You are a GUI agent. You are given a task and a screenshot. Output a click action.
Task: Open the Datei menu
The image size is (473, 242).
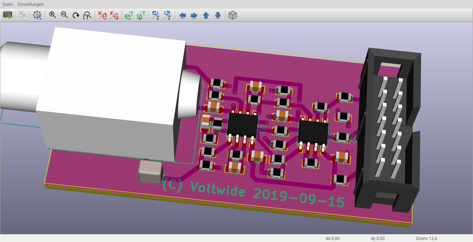8,4
